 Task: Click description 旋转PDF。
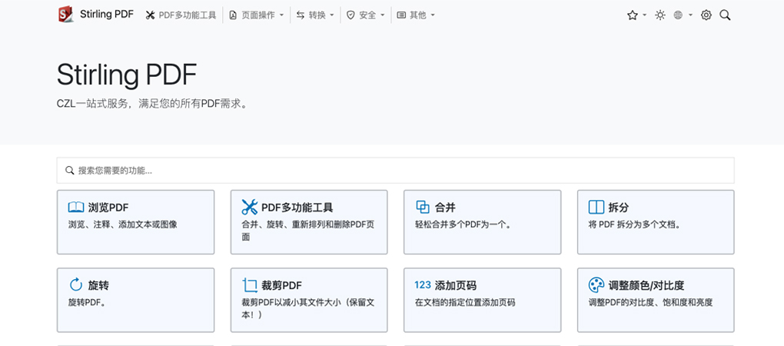[x=87, y=302]
